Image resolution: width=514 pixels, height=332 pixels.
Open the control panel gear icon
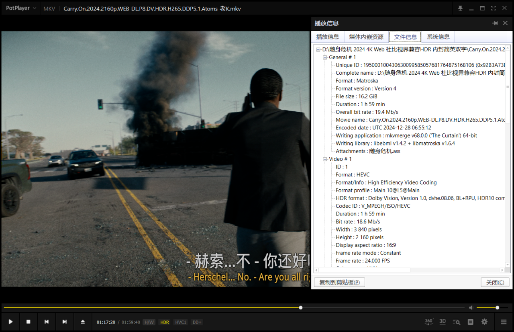485,322
